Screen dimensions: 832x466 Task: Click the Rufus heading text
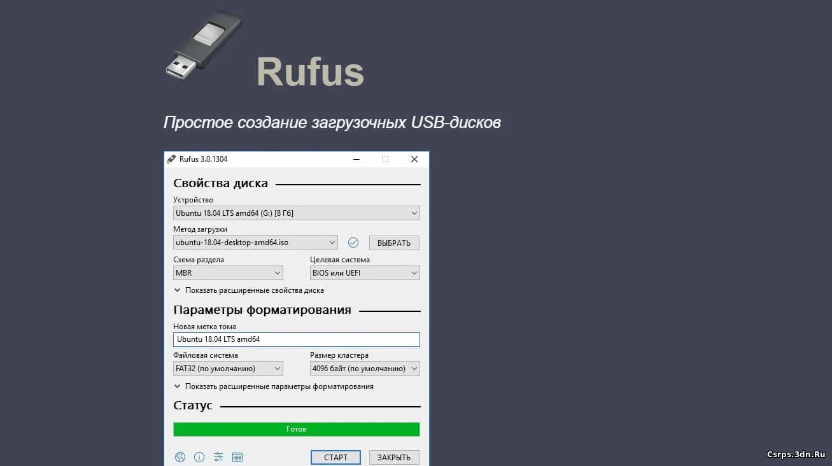[x=309, y=72]
